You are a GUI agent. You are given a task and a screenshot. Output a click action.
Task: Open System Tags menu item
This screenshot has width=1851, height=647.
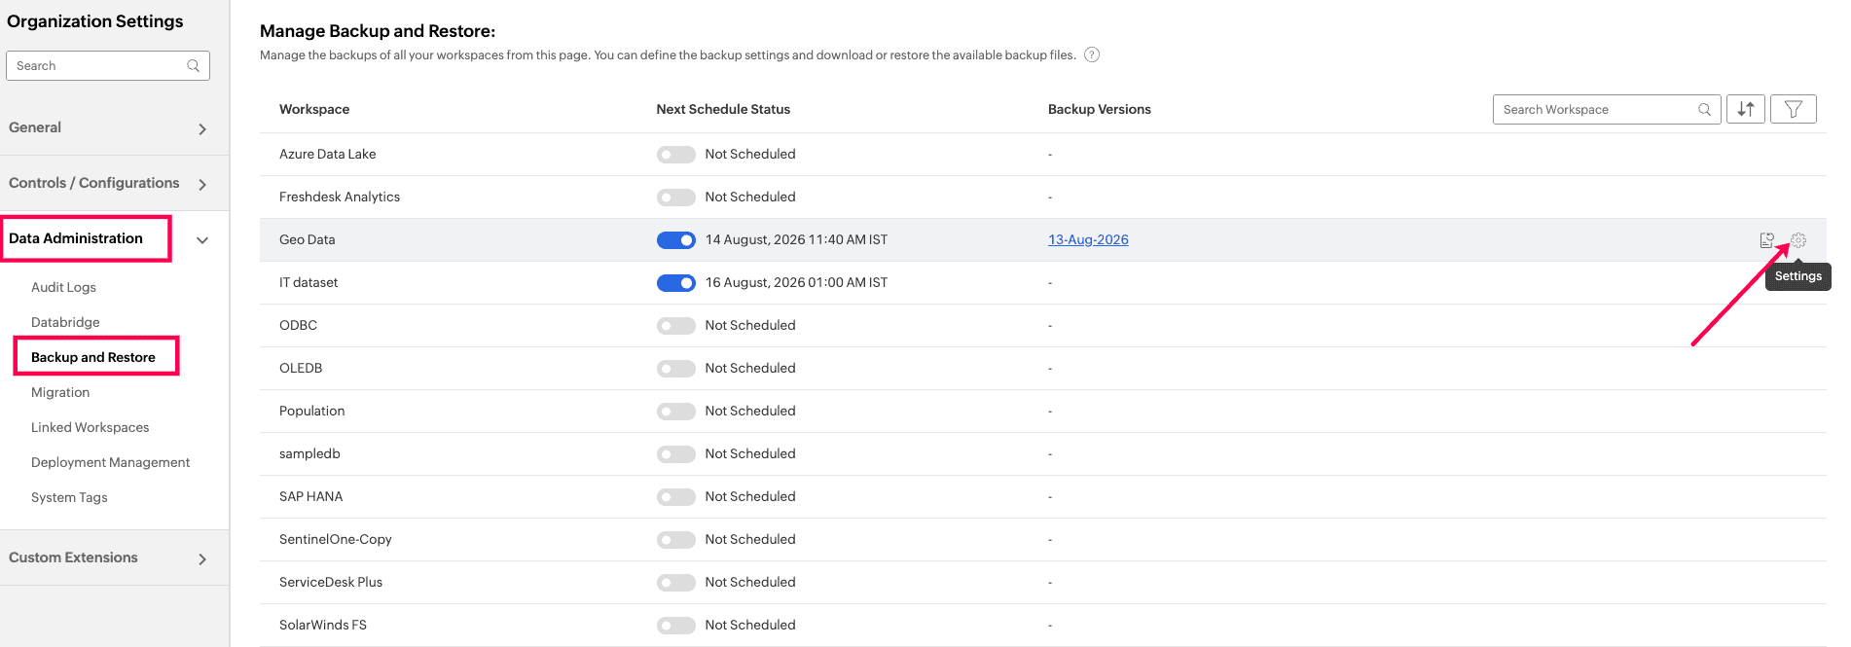[x=69, y=497]
